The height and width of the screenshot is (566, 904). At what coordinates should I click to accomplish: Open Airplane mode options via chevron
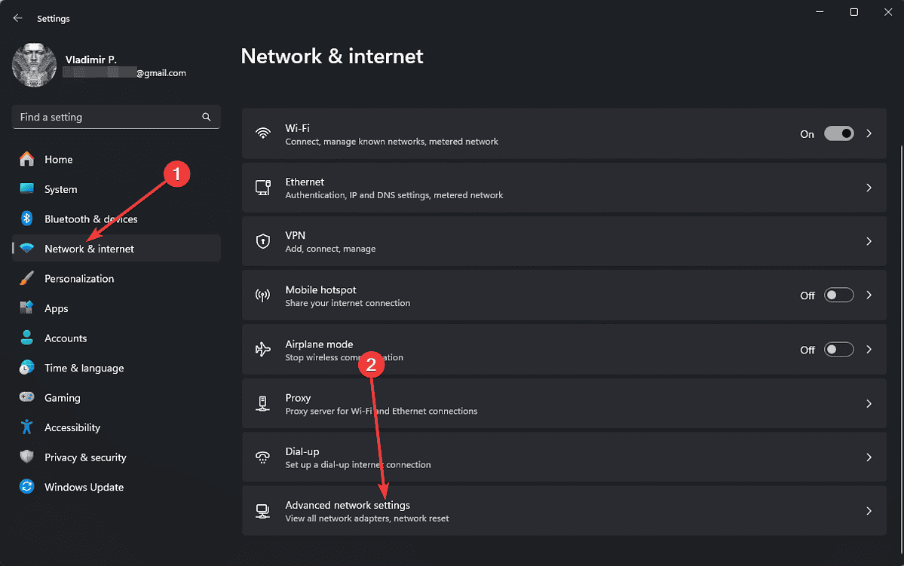tap(869, 349)
